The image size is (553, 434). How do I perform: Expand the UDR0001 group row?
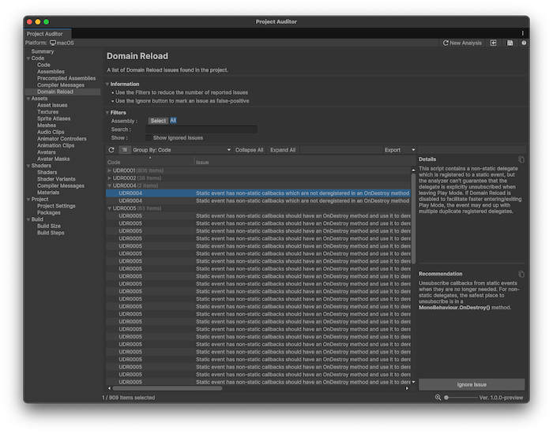coord(110,170)
